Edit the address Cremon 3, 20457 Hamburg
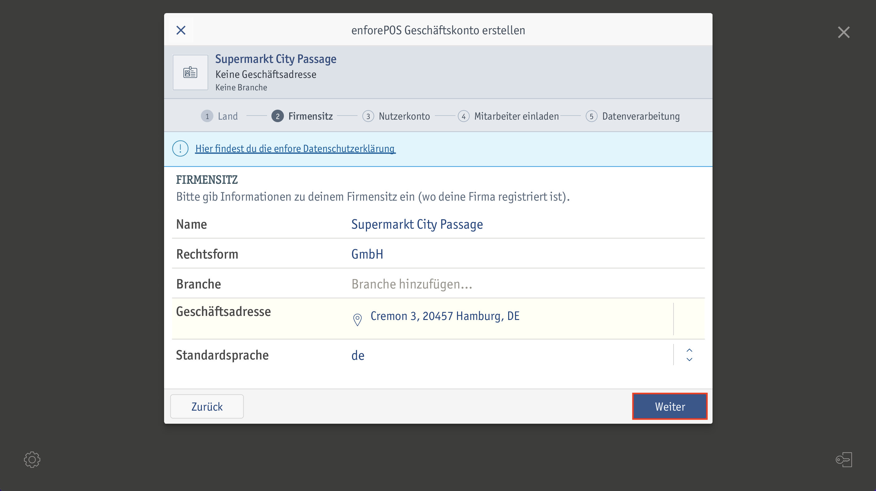Screen dimensions: 876x491 pyautogui.click(x=445, y=316)
